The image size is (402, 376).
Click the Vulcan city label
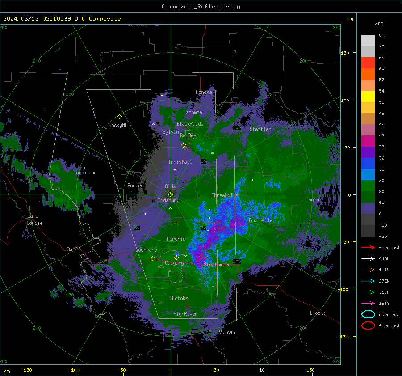(227, 332)
